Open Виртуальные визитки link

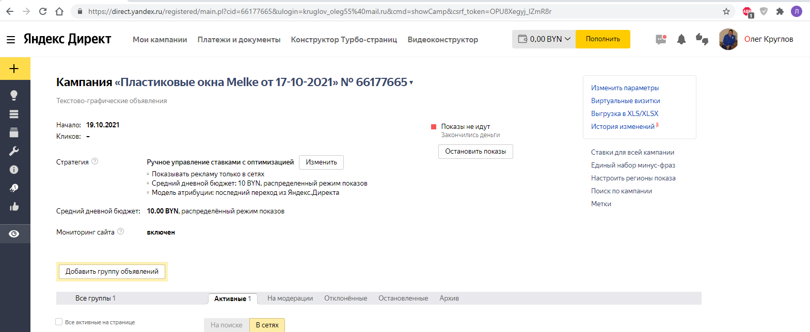625,101
